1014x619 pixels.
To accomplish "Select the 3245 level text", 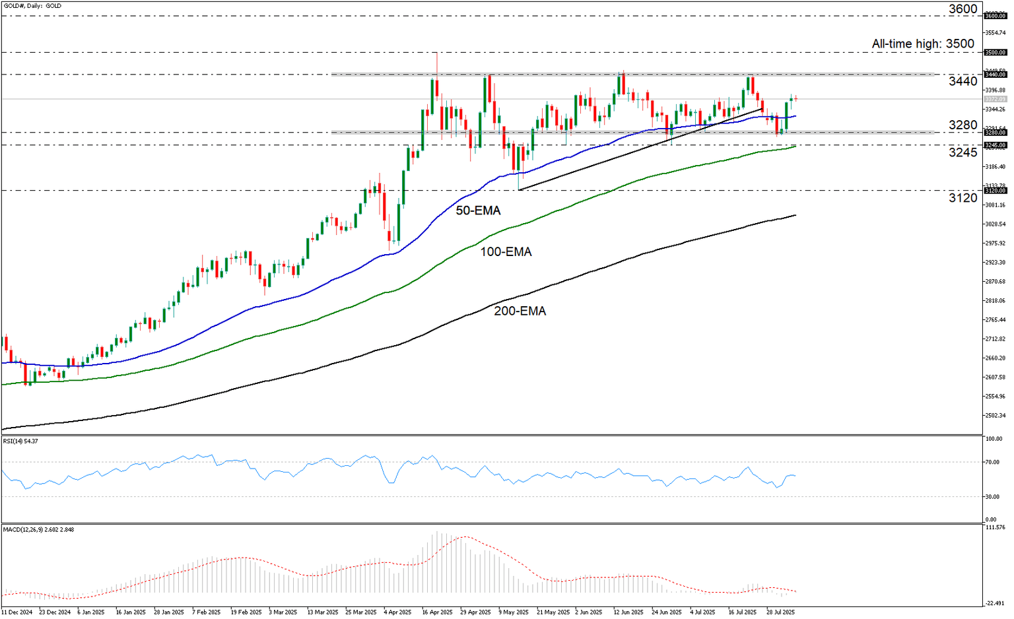I will tap(963, 152).
